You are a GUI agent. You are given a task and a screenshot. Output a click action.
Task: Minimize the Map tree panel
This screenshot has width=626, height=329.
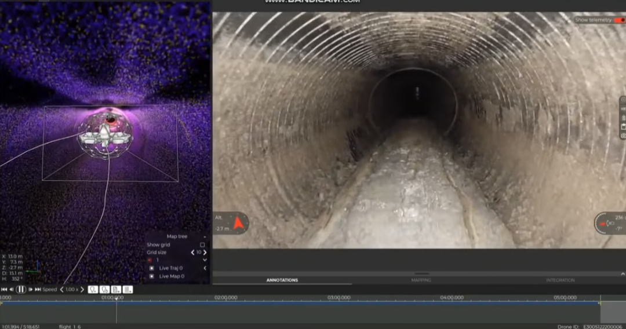click(x=205, y=236)
